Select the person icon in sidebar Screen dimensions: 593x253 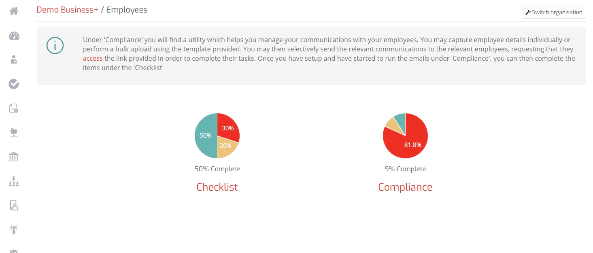pos(14,60)
